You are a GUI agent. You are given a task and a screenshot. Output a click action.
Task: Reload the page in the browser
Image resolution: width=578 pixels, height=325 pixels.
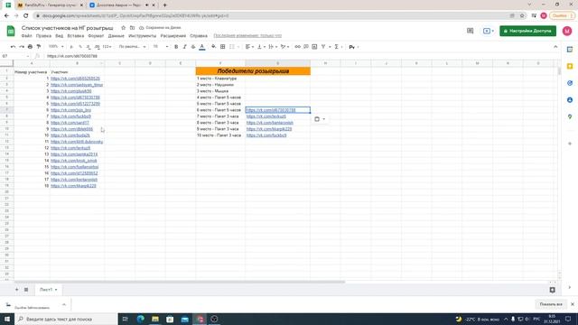coord(26,15)
